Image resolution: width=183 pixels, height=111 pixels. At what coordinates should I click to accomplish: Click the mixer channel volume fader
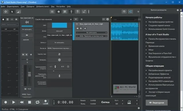tap(29, 74)
